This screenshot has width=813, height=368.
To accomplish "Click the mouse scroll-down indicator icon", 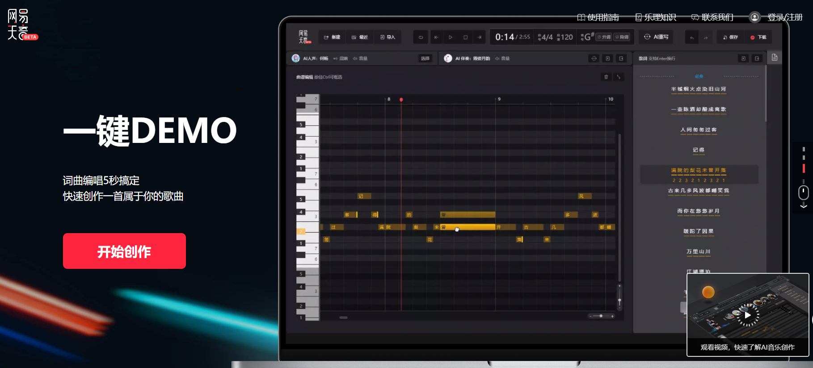I will (803, 193).
